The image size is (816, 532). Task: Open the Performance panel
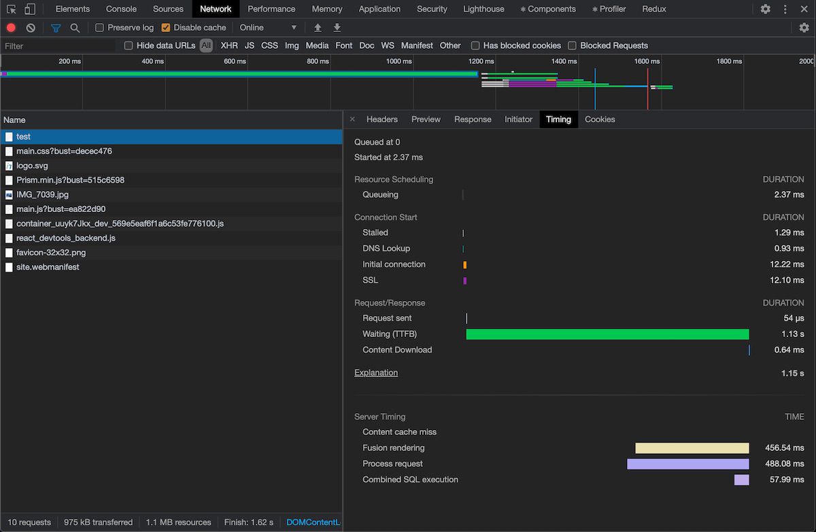click(271, 9)
